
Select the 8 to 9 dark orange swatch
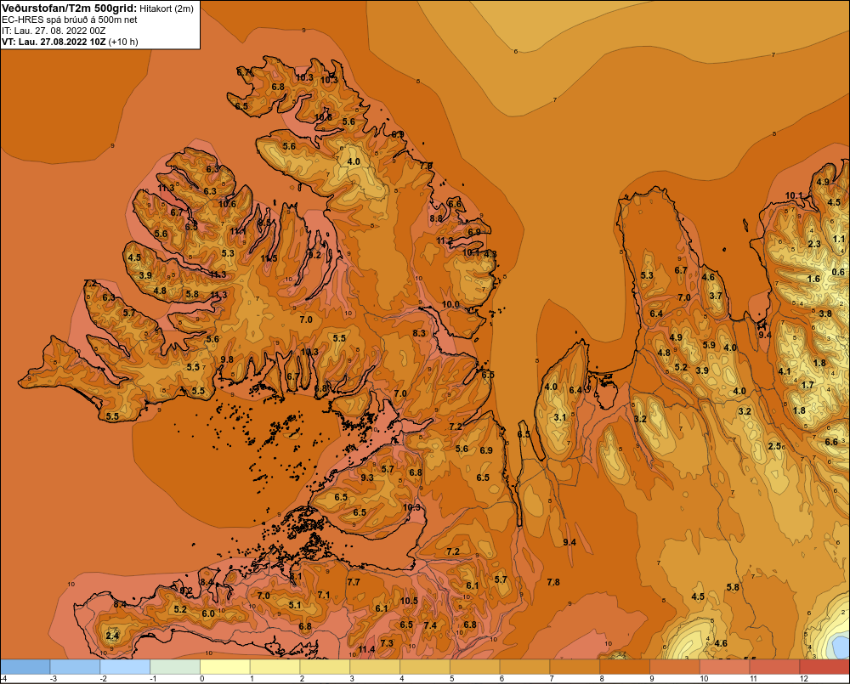click(x=624, y=666)
